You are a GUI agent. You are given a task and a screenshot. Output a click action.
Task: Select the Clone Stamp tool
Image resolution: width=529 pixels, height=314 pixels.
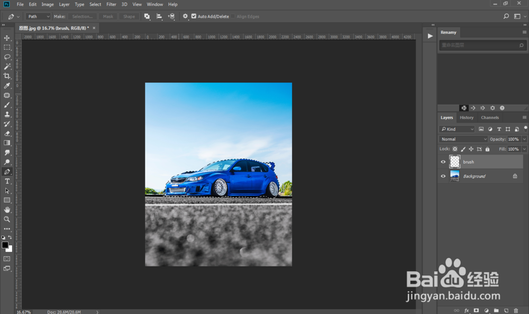coord(7,114)
